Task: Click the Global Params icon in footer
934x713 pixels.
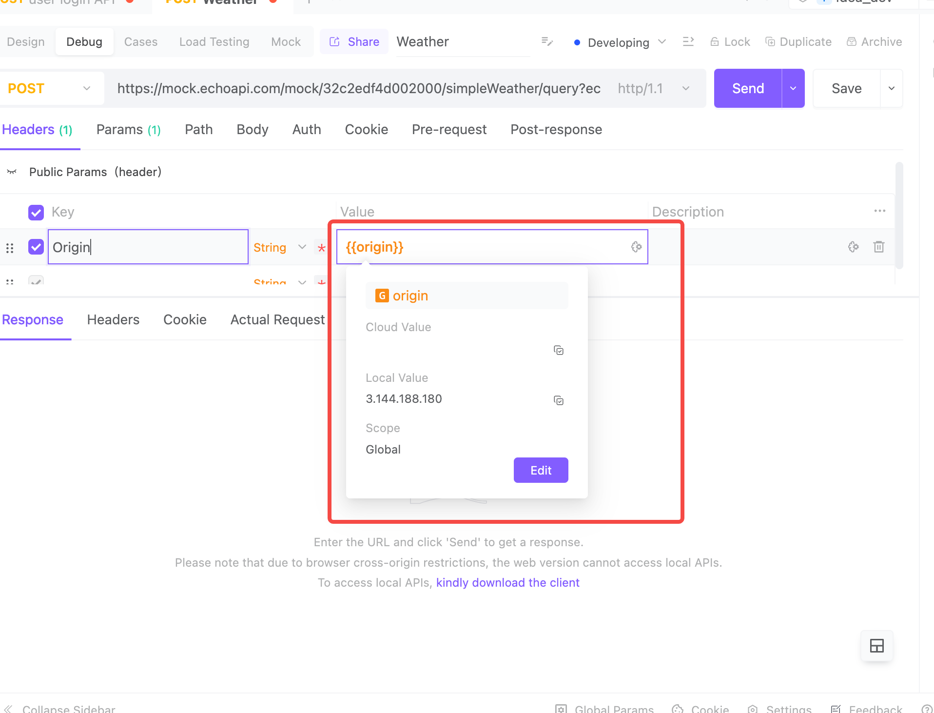Action: coord(561,709)
